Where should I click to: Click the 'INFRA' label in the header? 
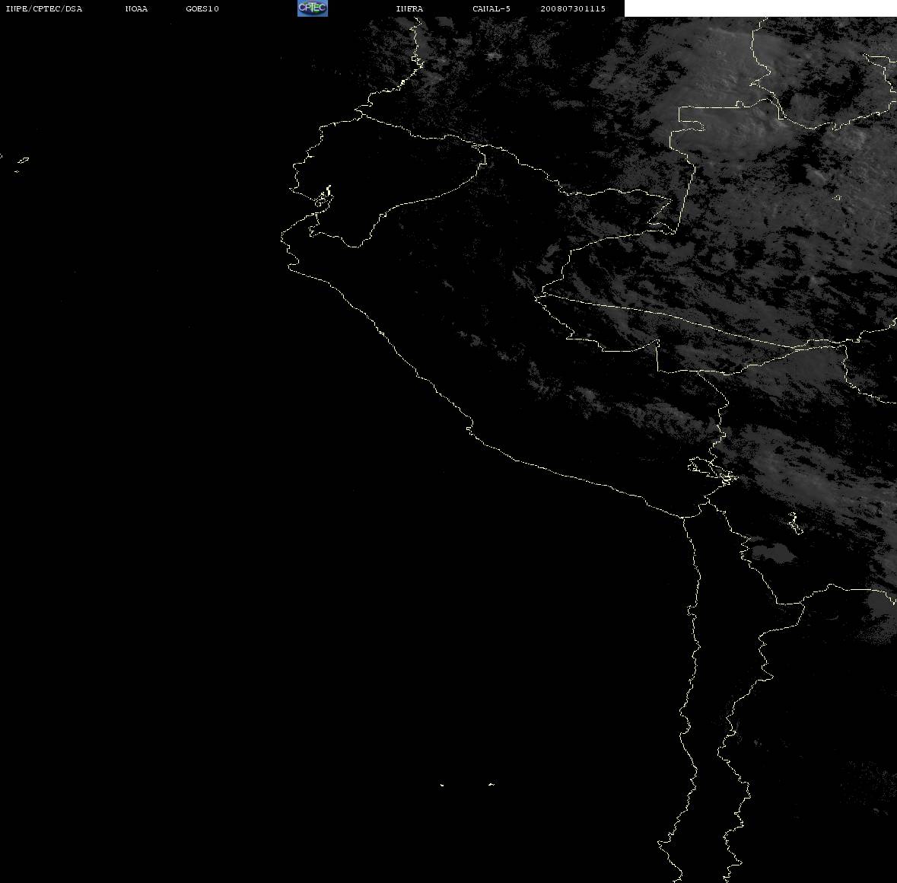coord(409,8)
